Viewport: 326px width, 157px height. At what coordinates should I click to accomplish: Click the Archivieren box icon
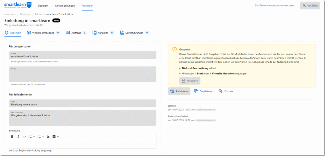[x=172, y=91]
